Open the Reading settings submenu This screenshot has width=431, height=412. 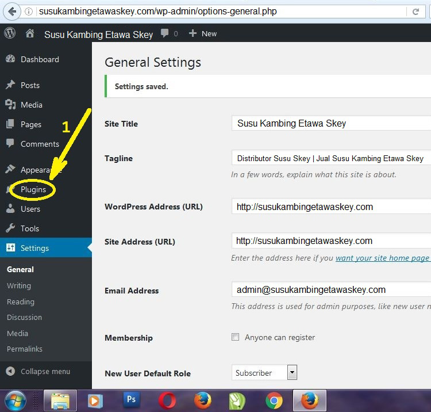pyautogui.click(x=21, y=302)
